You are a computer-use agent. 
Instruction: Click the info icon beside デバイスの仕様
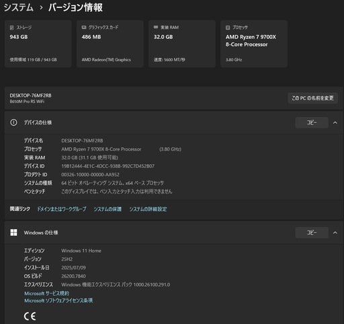(x=13, y=122)
